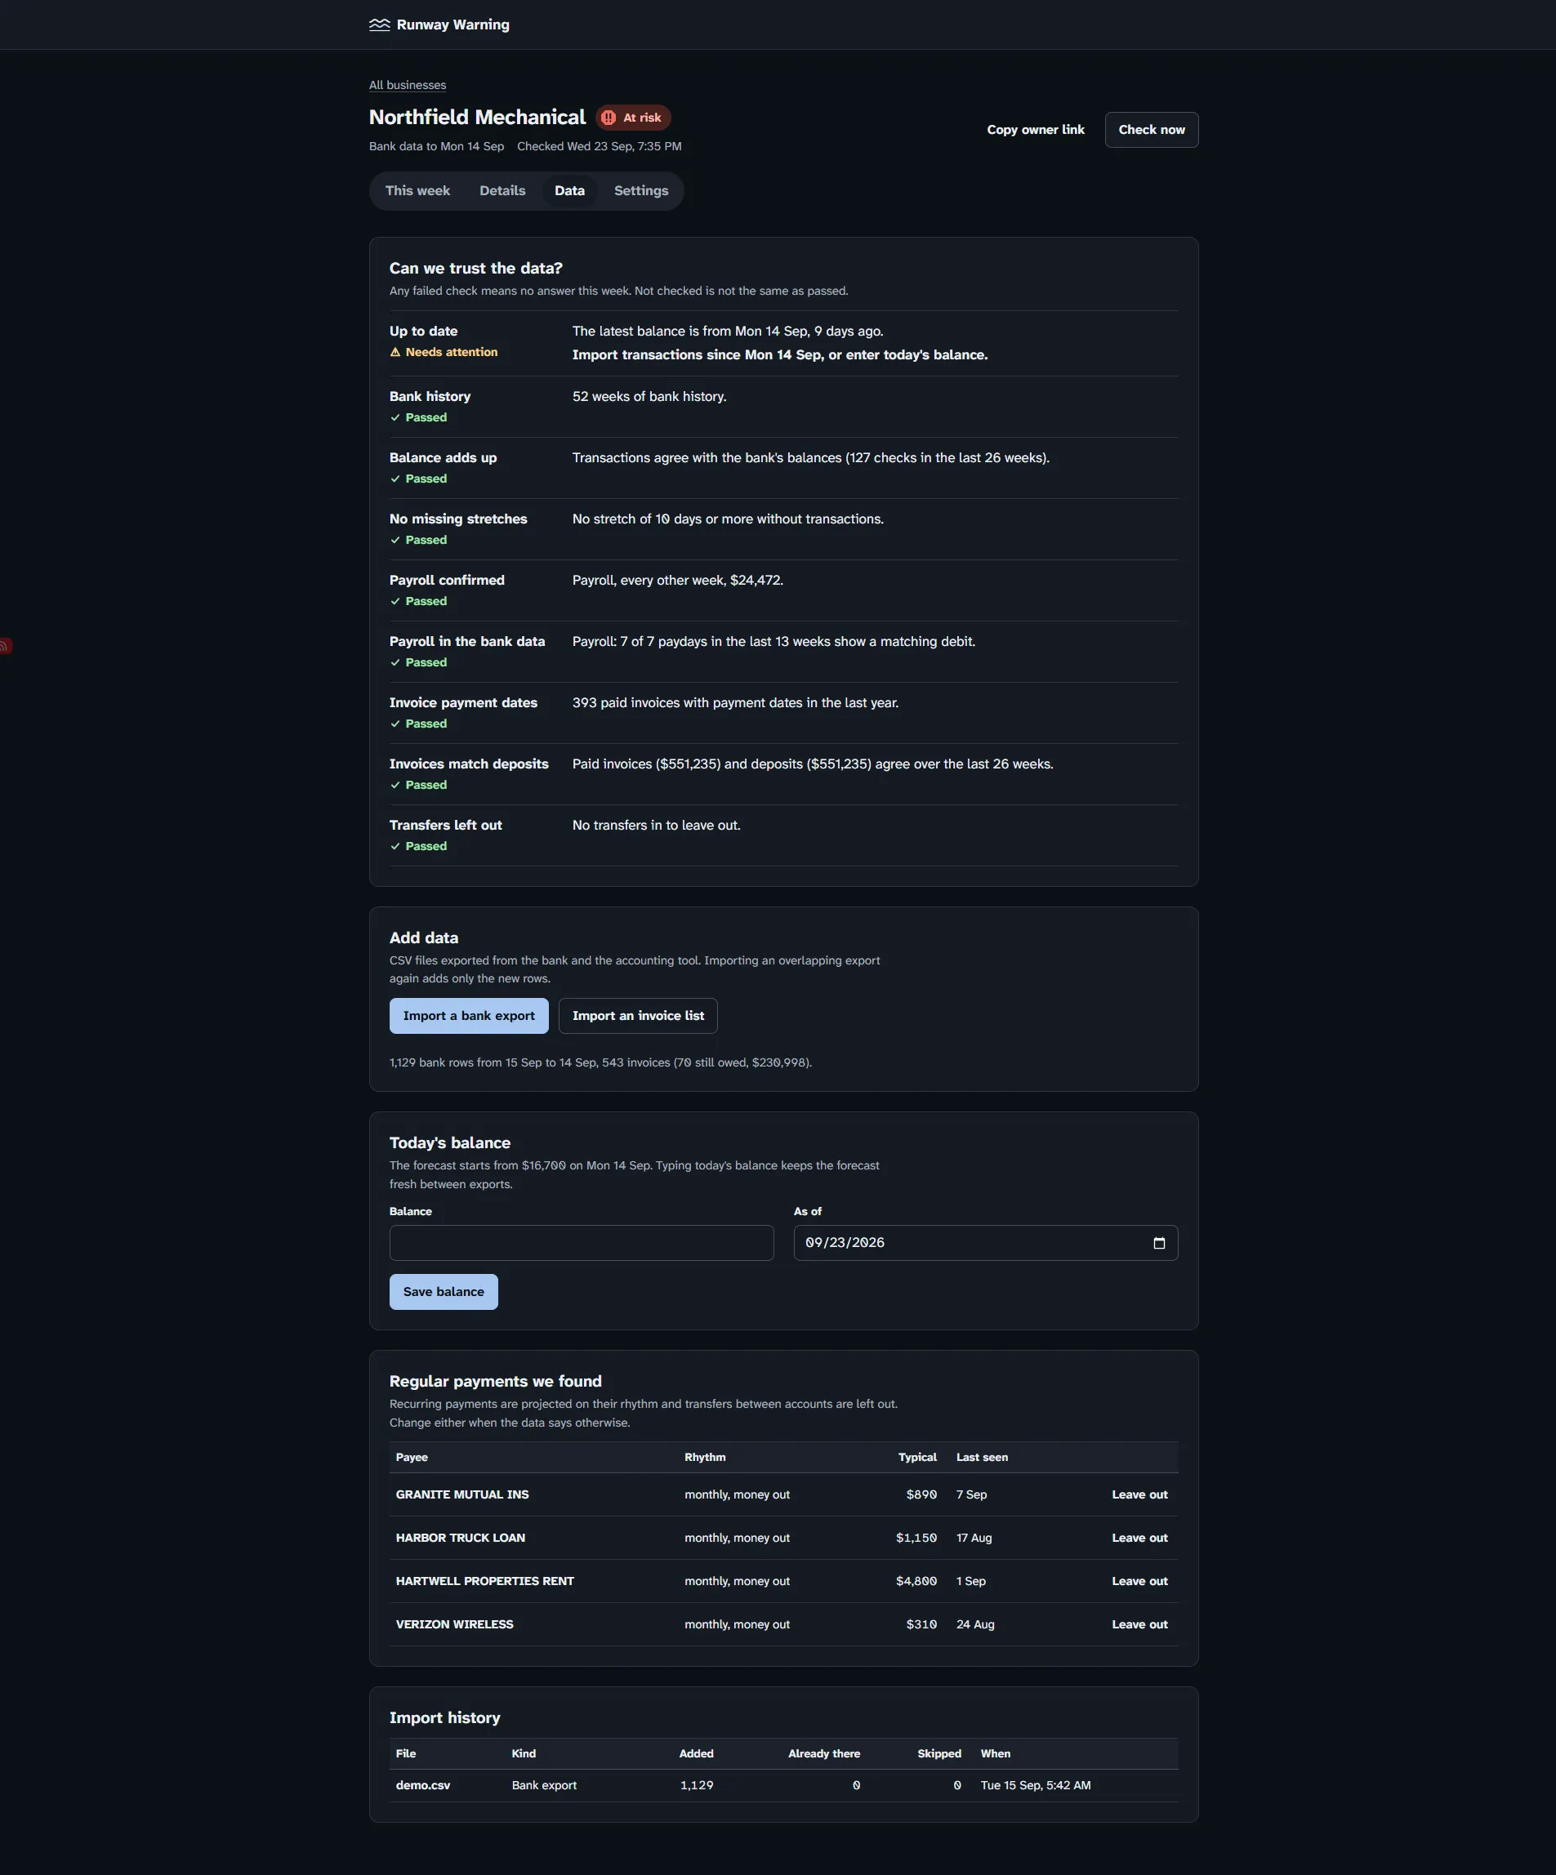Click the At risk status badge
Image resolution: width=1556 pixels, height=1875 pixels.
click(633, 118)
